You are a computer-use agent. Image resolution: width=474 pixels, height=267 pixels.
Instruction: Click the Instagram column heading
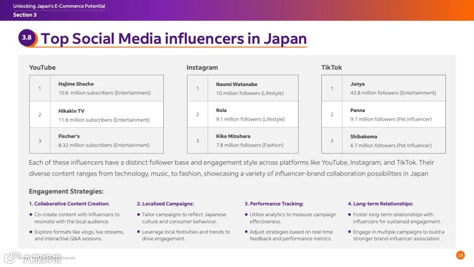pos(202,68)
